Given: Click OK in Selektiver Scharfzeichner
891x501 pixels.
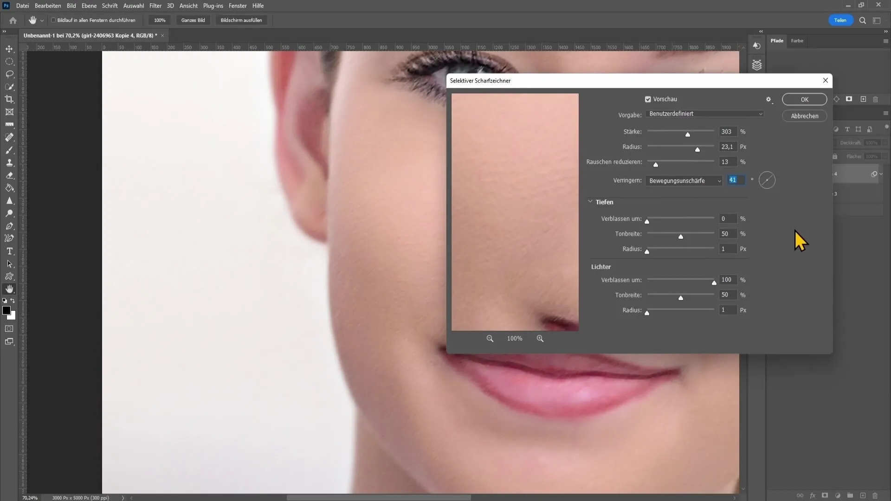Looking at the screenshot, I should (804, 99).
